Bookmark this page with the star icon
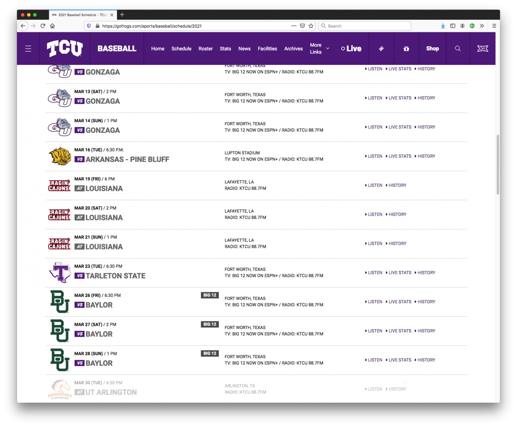517x427 pixels. point(311,26)
